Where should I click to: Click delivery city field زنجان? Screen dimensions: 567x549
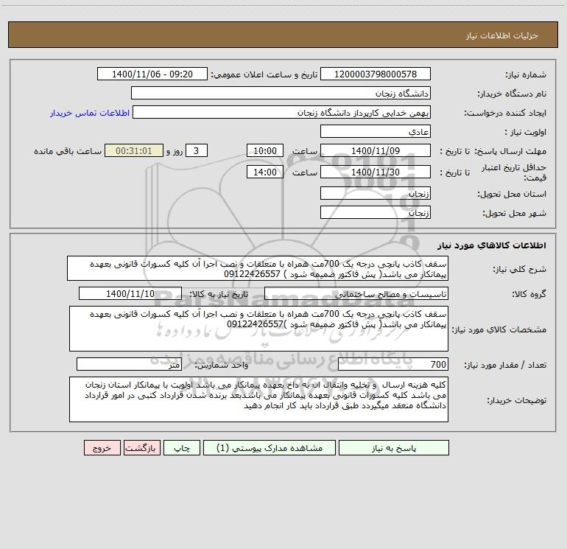click(x=376, y=212)
